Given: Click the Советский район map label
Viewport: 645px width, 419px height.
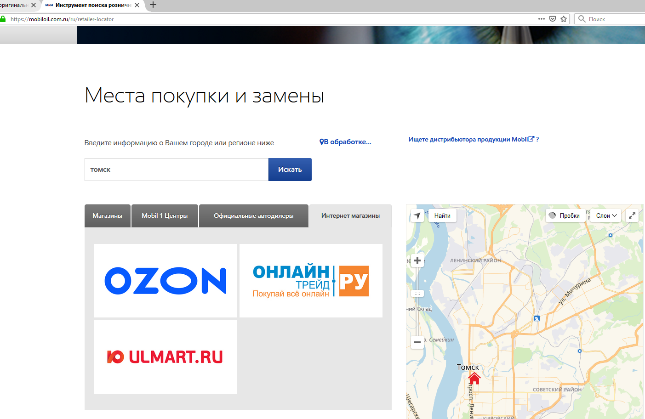Looking at the screenshot, I should click(x=557, y=390).
